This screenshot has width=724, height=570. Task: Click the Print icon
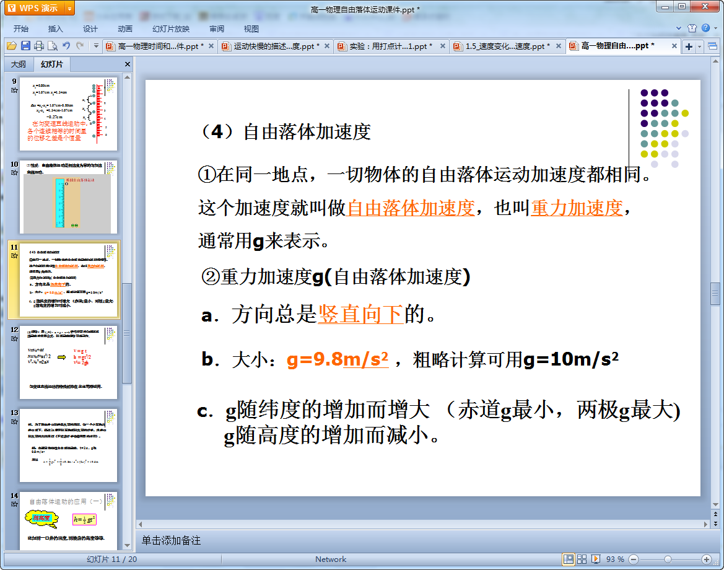pos(39,46)
